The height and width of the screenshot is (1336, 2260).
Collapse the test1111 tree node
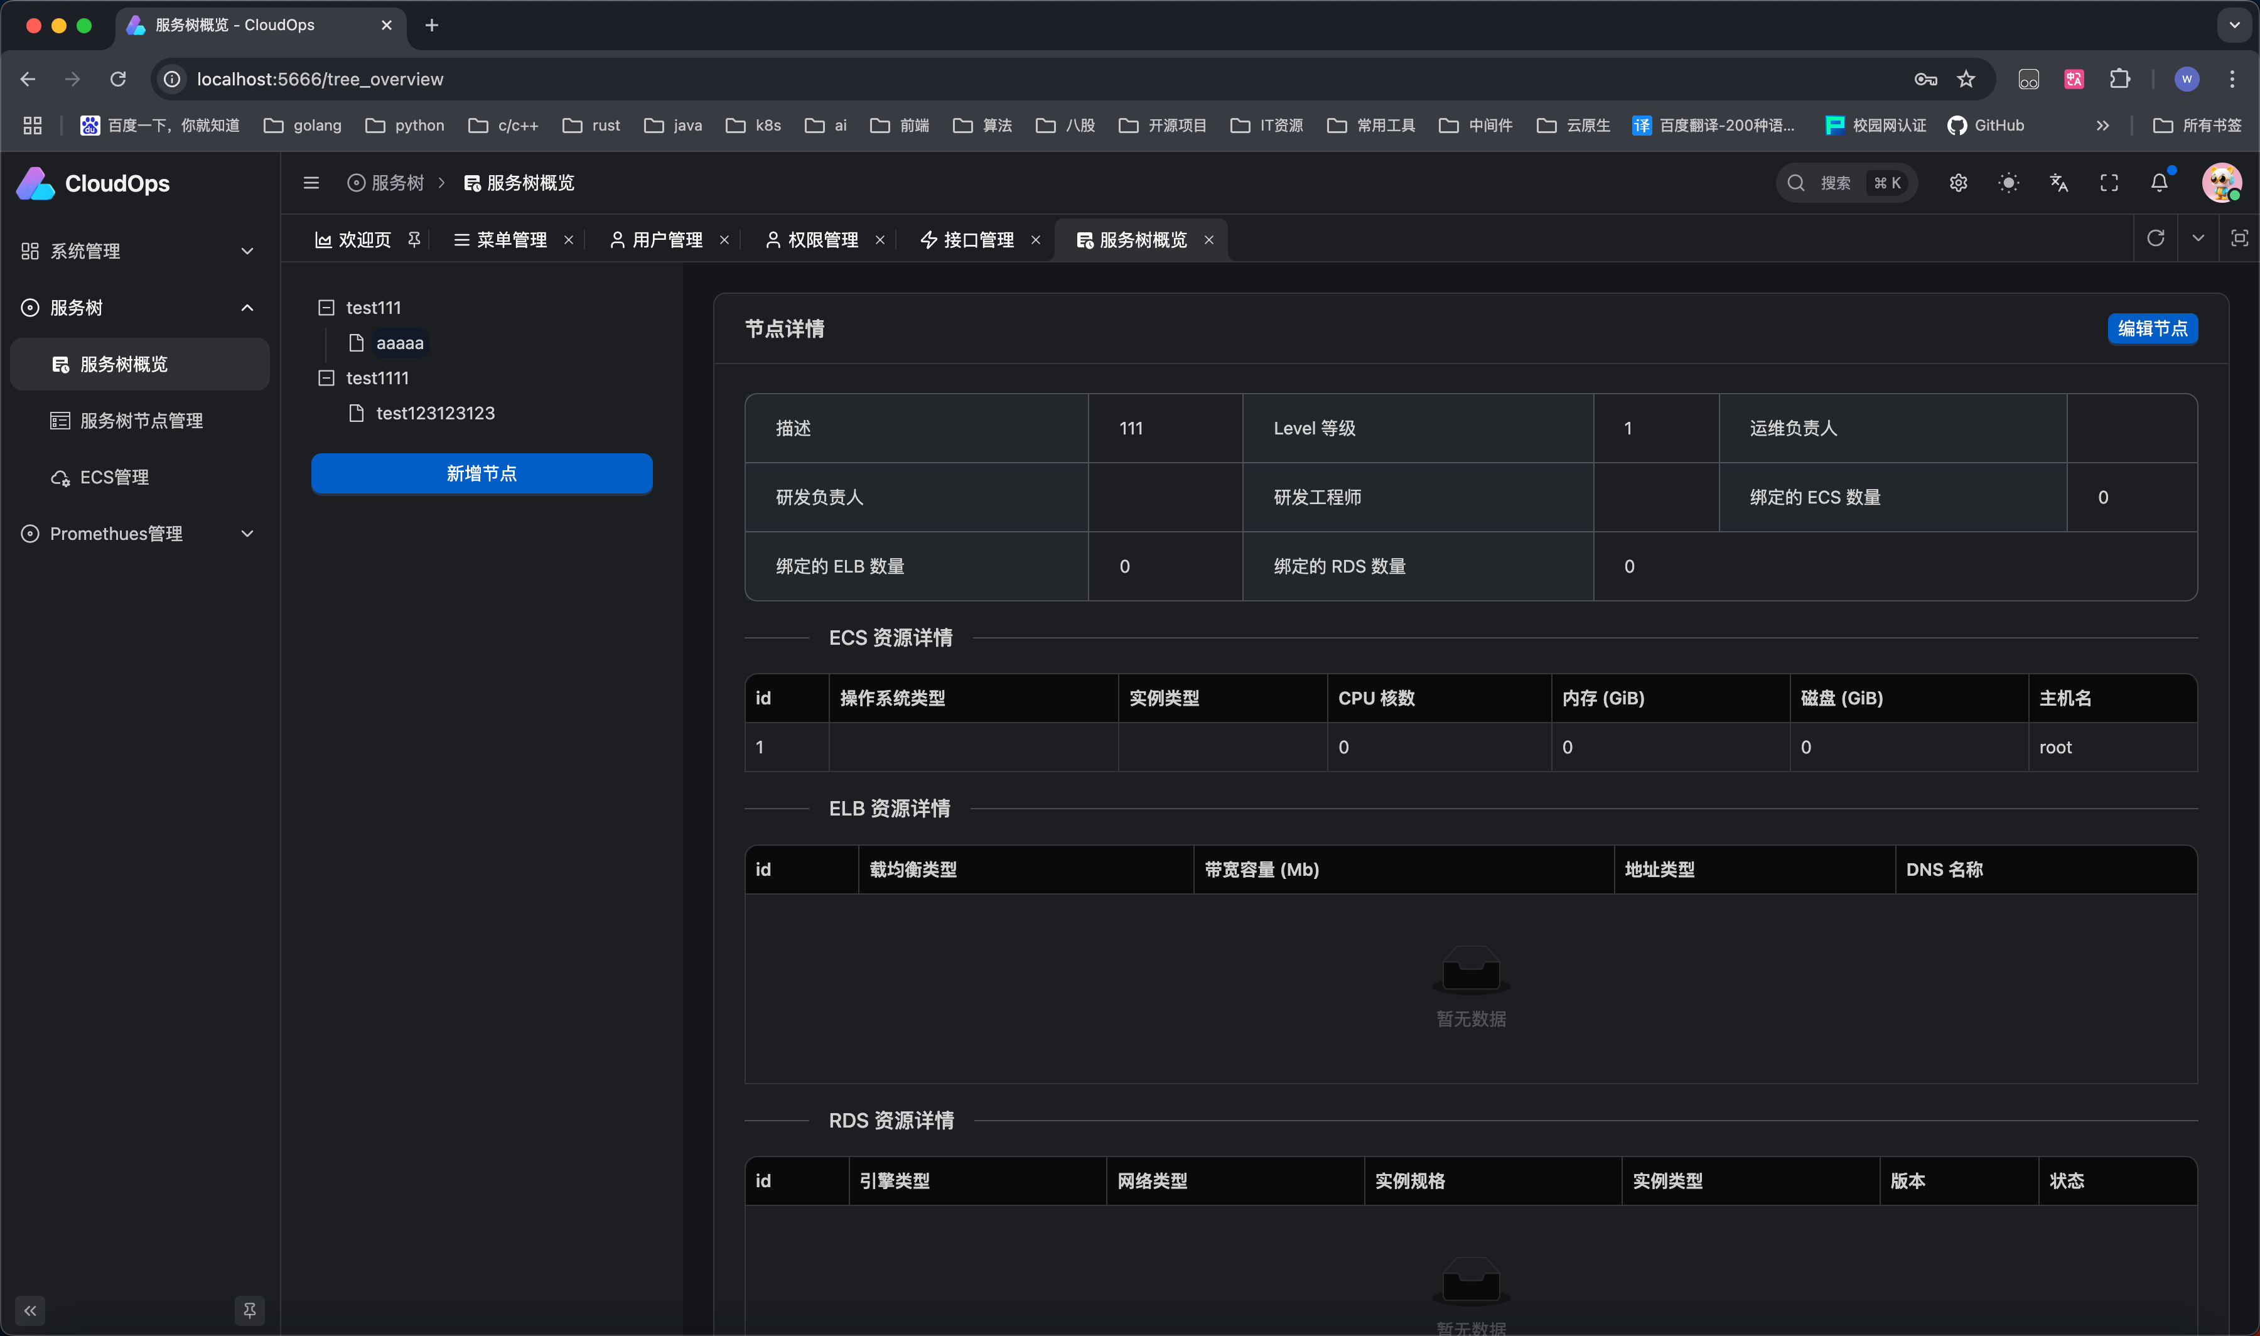point(326,378)
